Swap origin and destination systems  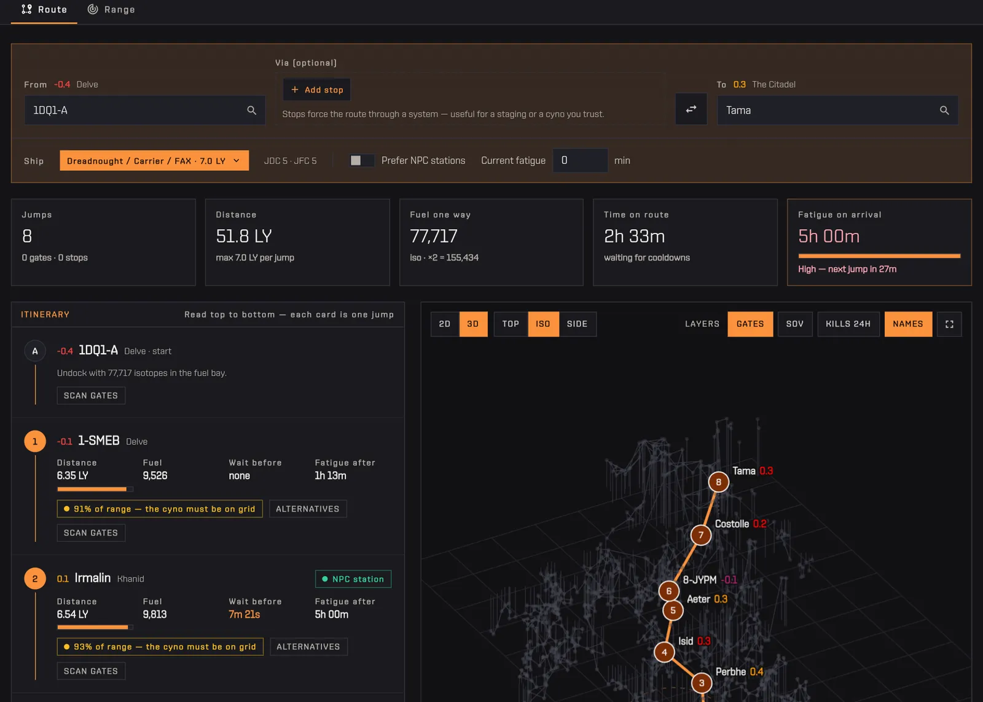(x=691, y=109)
